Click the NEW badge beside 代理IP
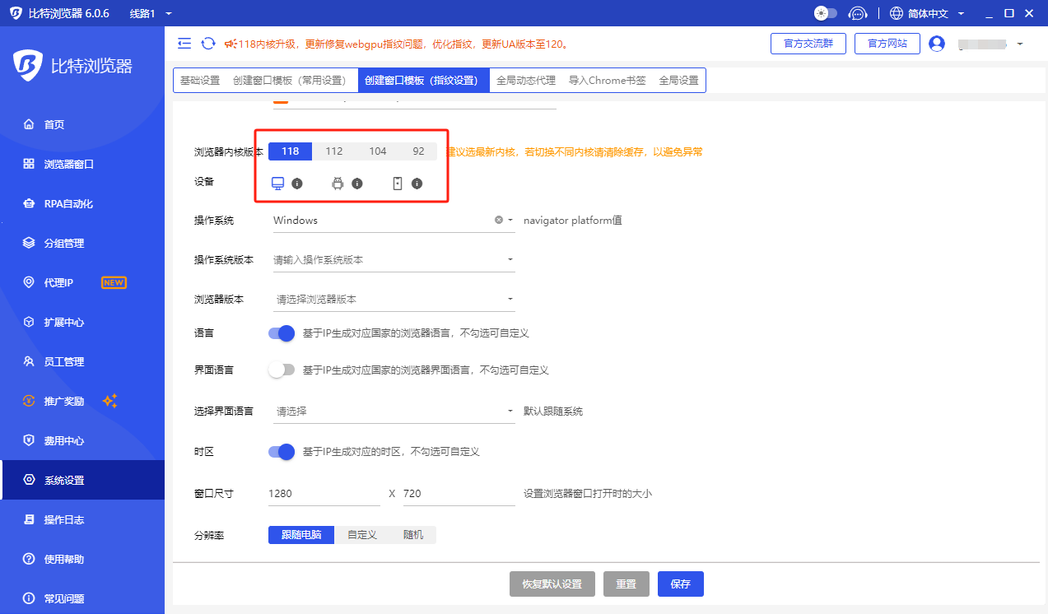 click(114, 283)
